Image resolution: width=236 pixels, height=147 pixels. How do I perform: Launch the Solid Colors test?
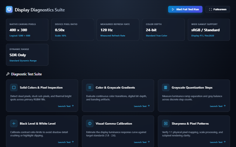click(x=66, y=106)
